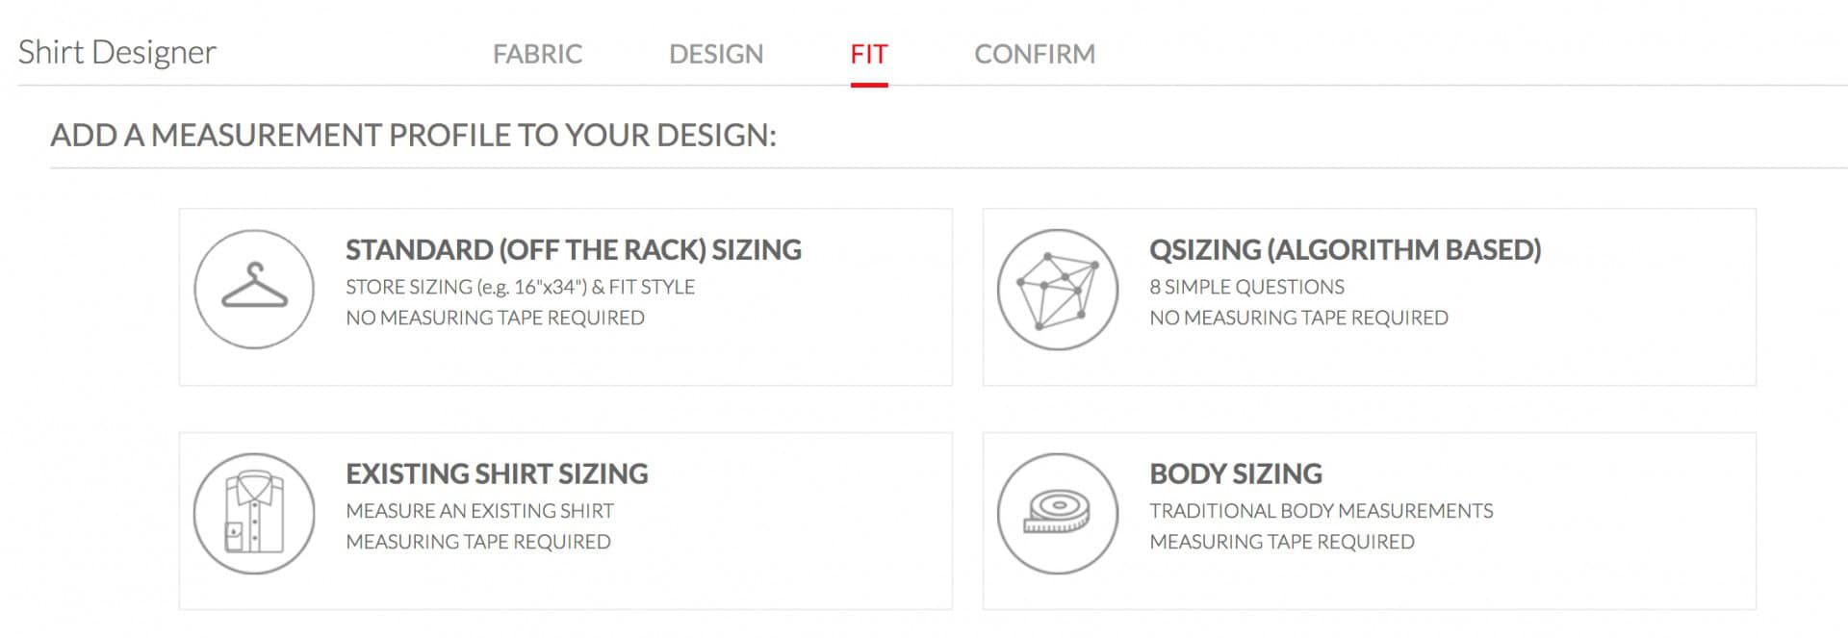Screen dimensions: 1848x638
Task: Switch to the DESIGN tab
Action: click(x=716, y=54)
